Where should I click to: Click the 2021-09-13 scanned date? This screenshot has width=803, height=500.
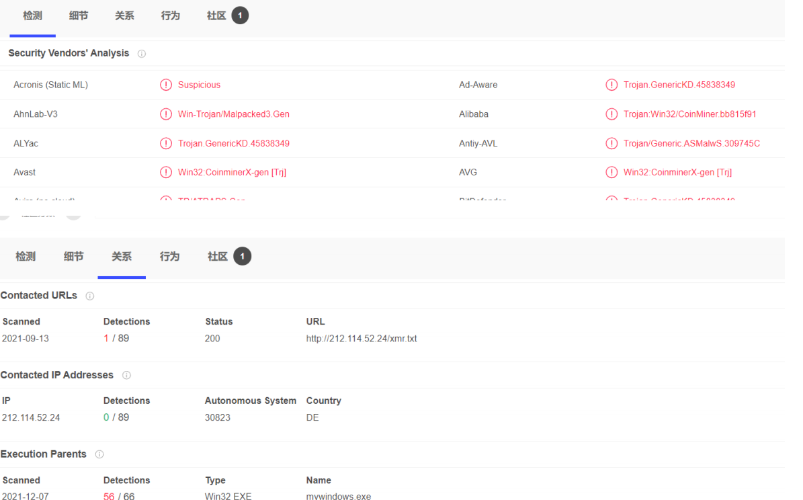(26, 339)
